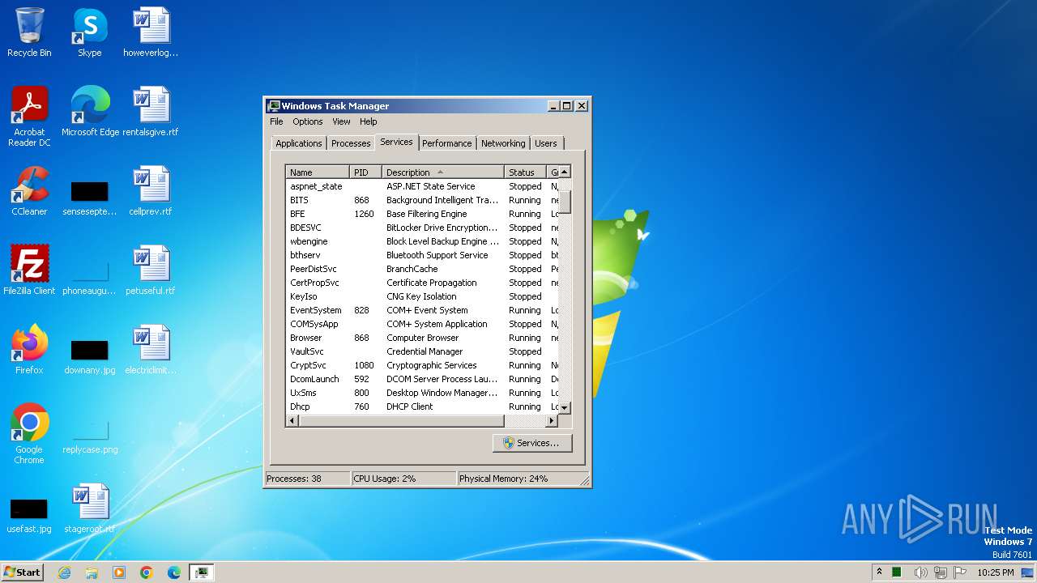This screenshot has width=1037, height=583.
Task: Open File Explorer from taskbar
Action: (92, 572)
